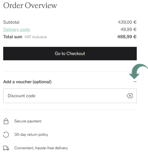148x162 pixels.
Task: Click the 30-day return policy text
Action: pos(31,134)
